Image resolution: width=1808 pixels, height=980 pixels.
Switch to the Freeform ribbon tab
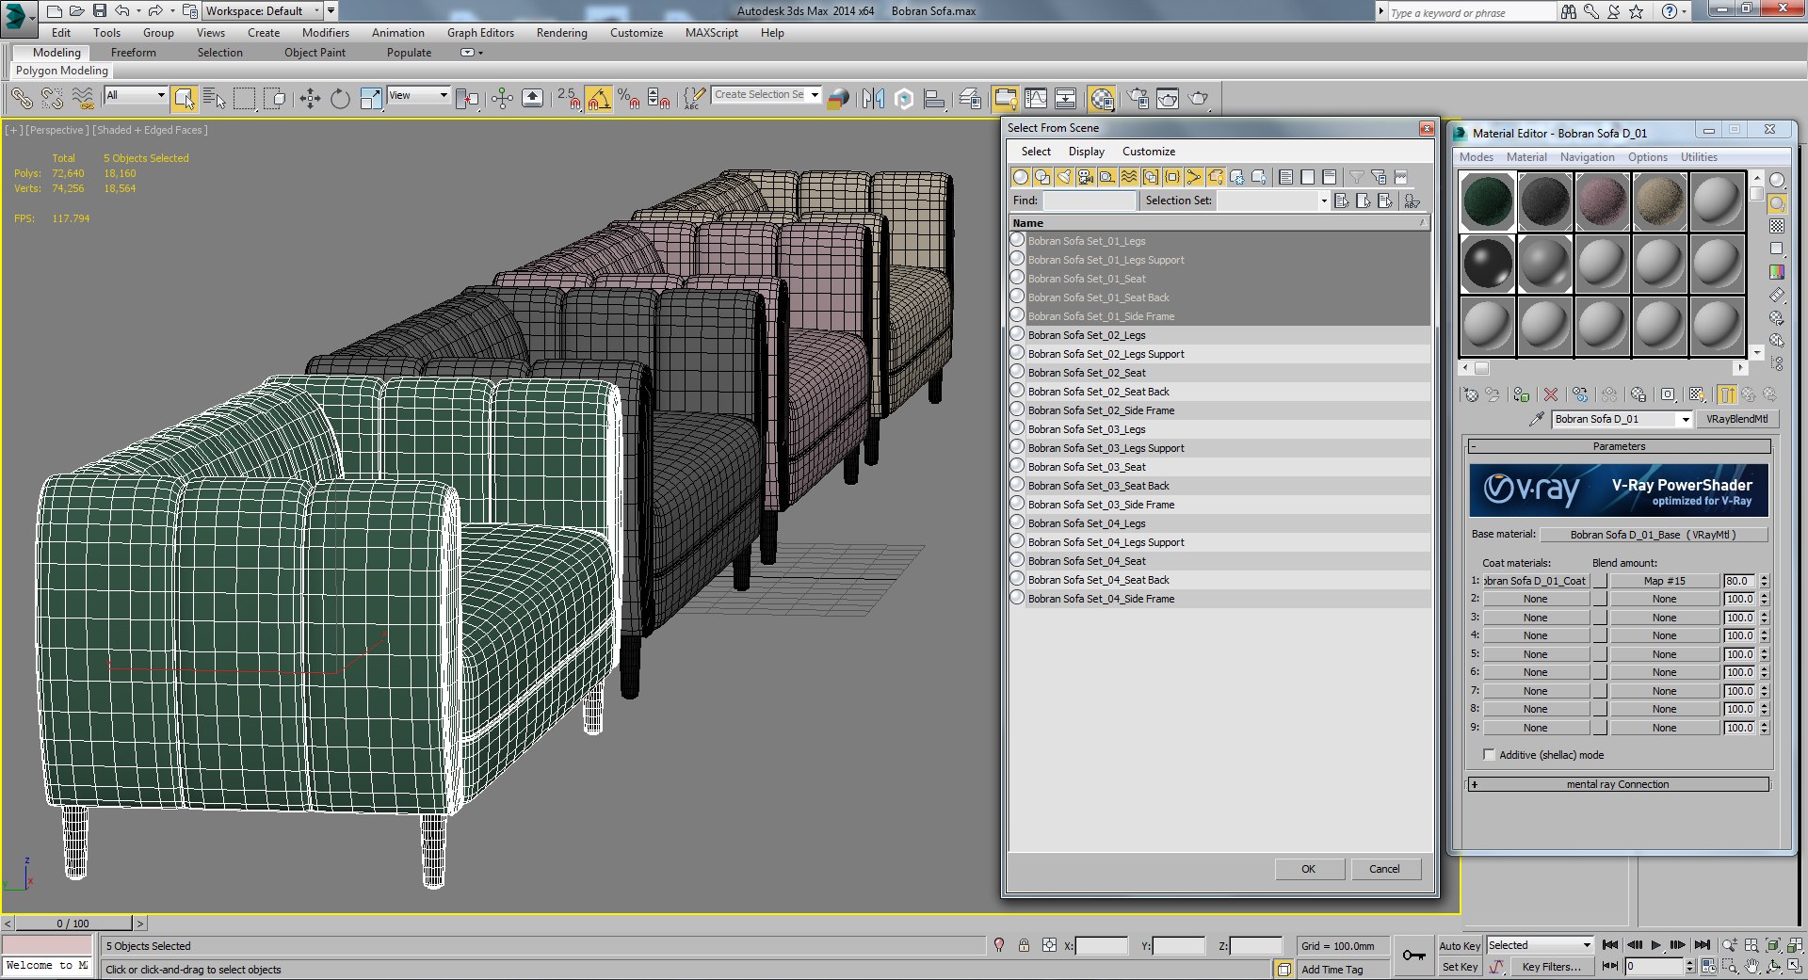134,53
